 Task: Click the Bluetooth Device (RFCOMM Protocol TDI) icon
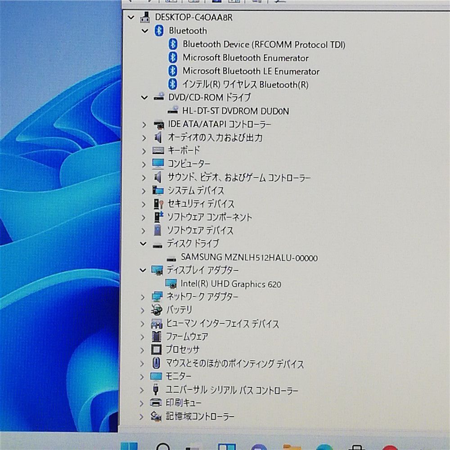(x=172, y=44)
